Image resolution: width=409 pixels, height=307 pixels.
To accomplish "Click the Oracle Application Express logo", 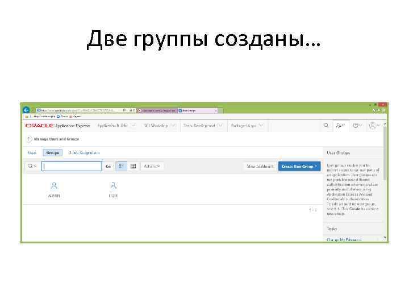I will 57,126.
